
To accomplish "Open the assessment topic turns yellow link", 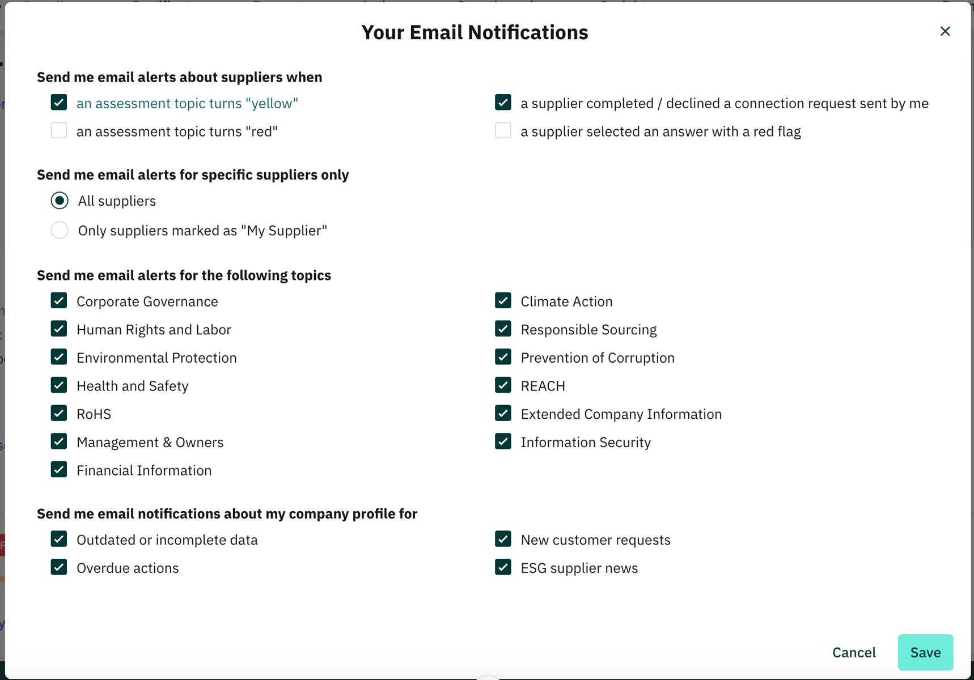I will [188, 103].
